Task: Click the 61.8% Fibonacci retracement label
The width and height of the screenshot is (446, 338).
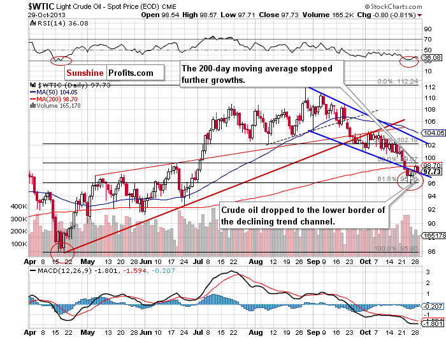Action: pyautogui.click(x=398, y=179)
